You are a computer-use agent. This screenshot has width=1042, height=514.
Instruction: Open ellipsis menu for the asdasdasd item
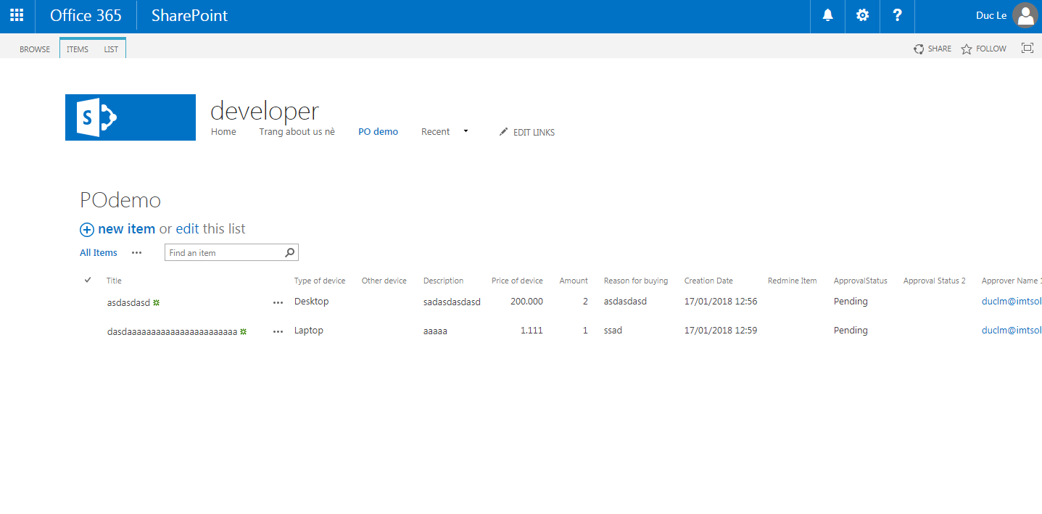[x=278, y=302]
